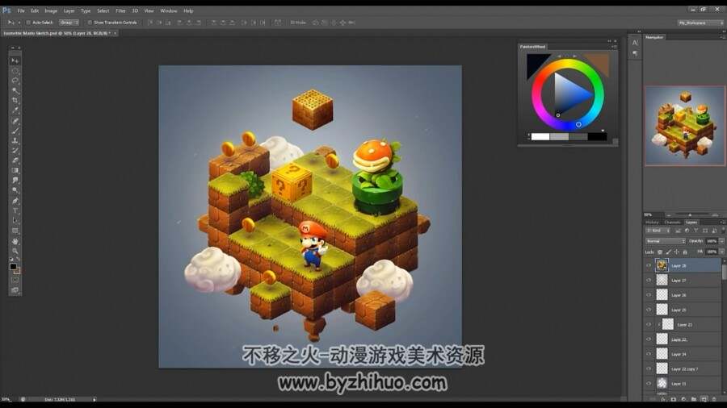Lock all layer attributes padlock icon
727x408 pixels.
click(x=685, y=252)
